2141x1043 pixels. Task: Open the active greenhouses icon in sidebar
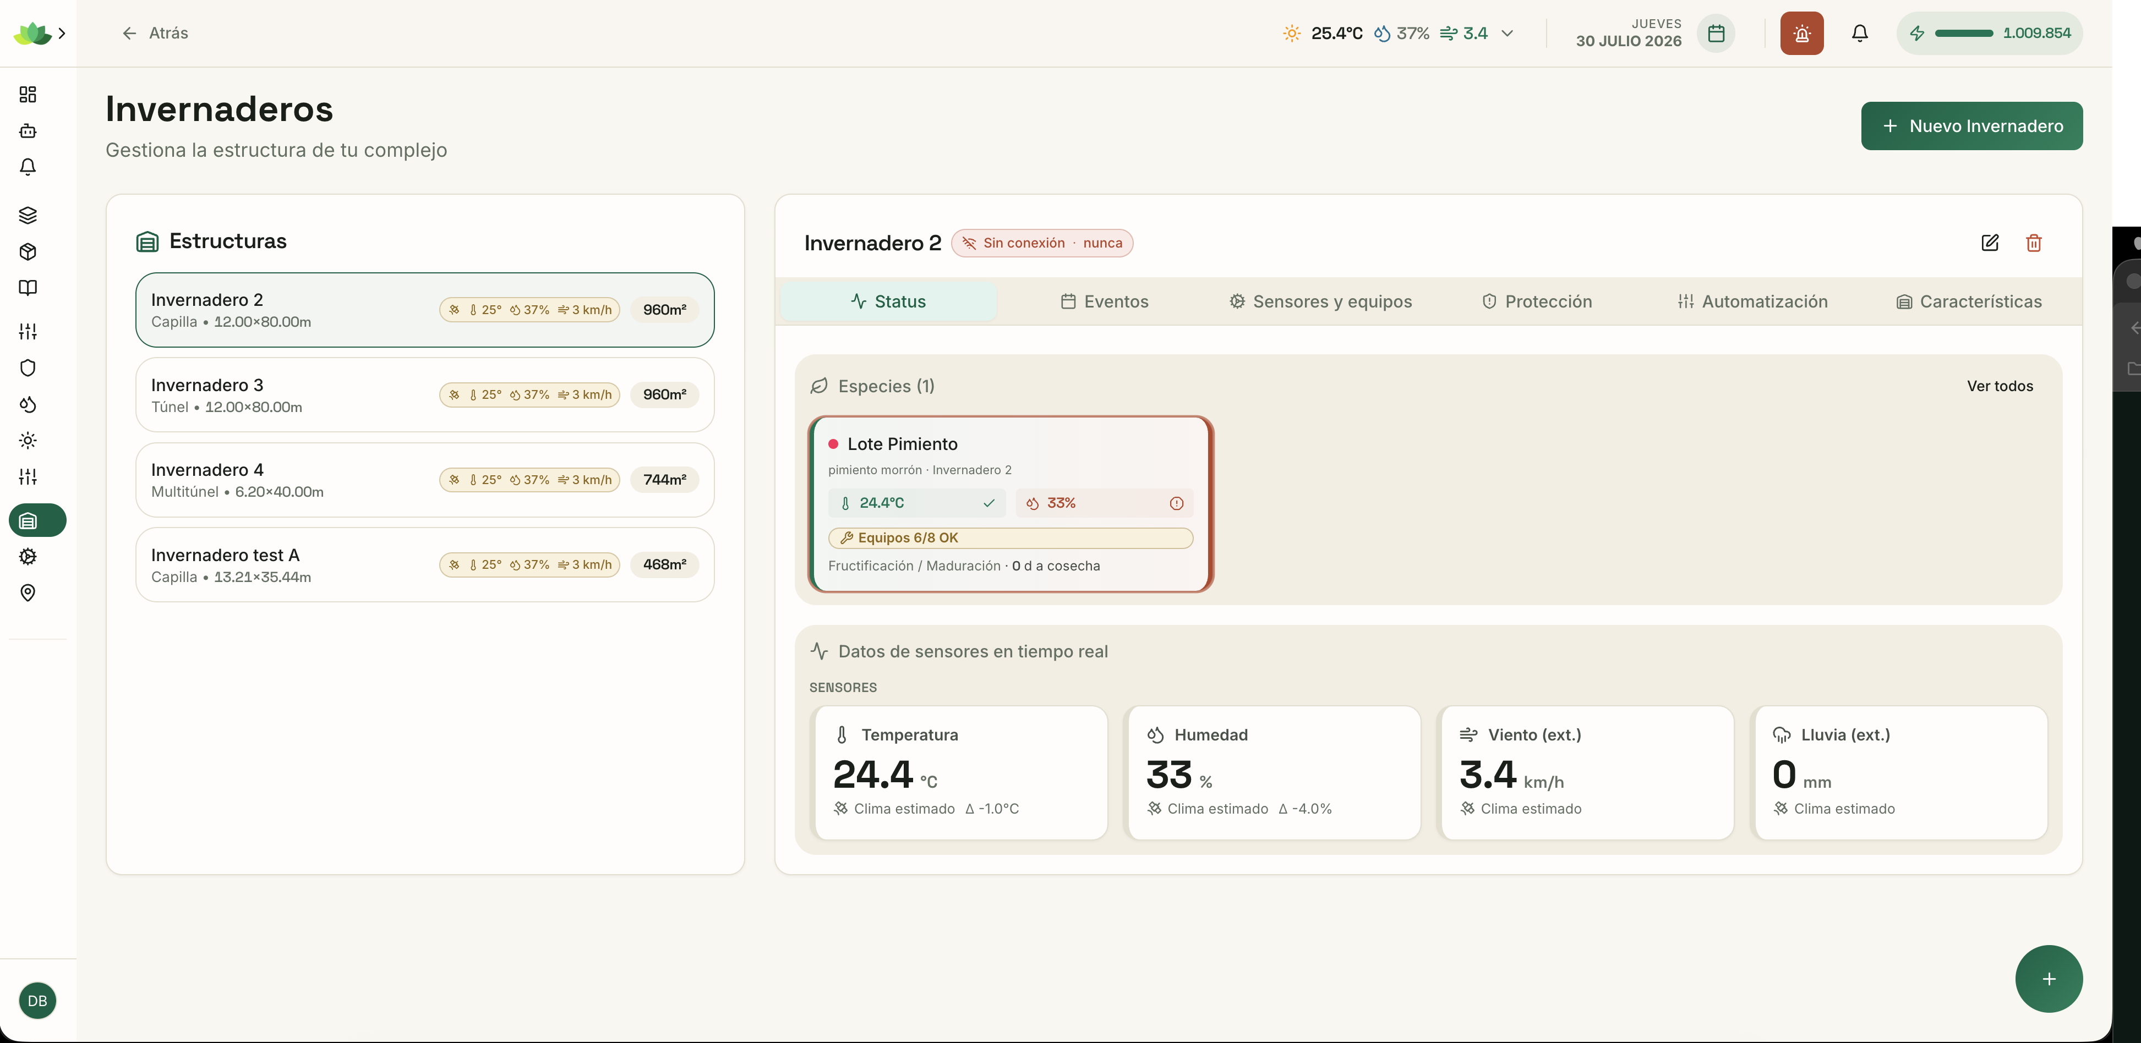[x=37, y=520]
